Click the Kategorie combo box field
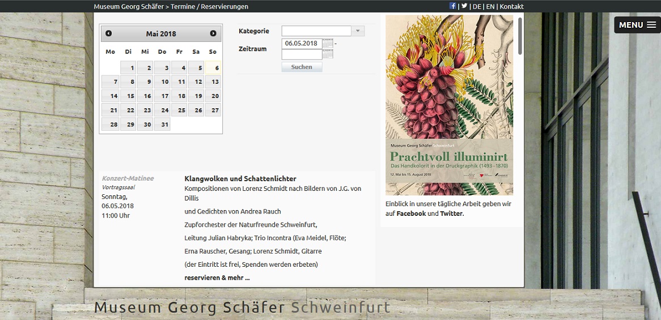661x320 pixels. point(316,31)
